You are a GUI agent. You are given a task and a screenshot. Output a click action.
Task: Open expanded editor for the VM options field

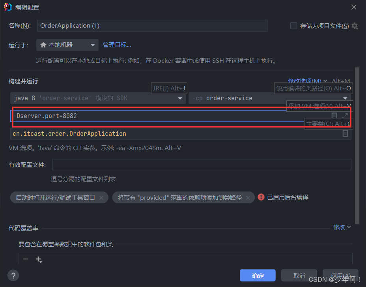tap(345, 115)
